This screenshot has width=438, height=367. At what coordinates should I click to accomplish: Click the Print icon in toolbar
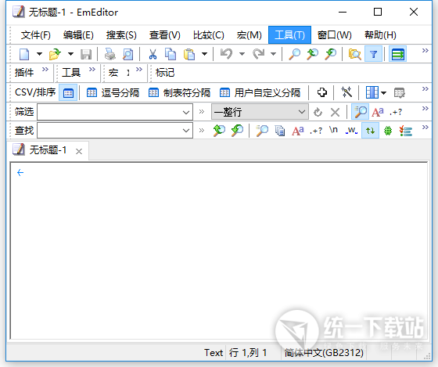(x=110, y=54)
